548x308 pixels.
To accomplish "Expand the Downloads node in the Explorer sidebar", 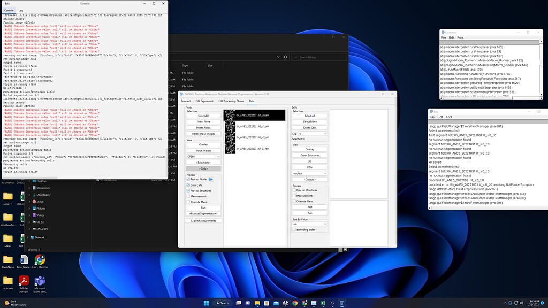I will coord(29,195).
